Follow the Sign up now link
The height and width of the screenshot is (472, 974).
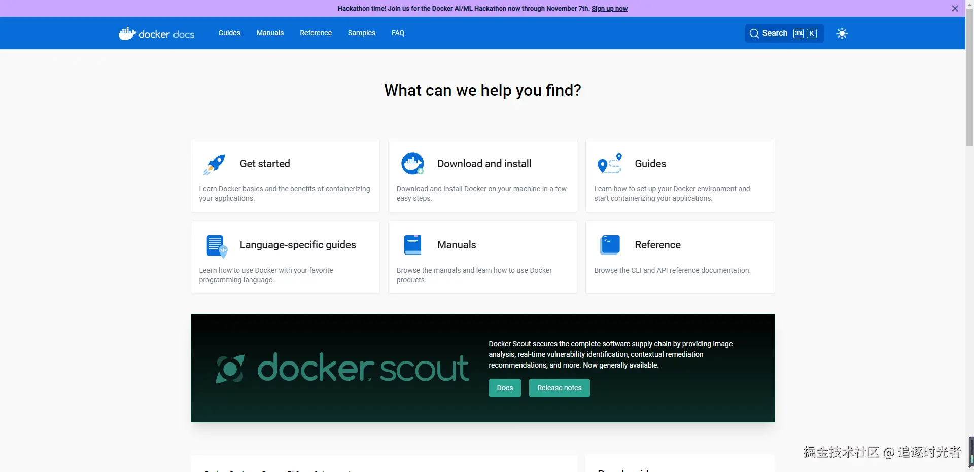point(609,9)
